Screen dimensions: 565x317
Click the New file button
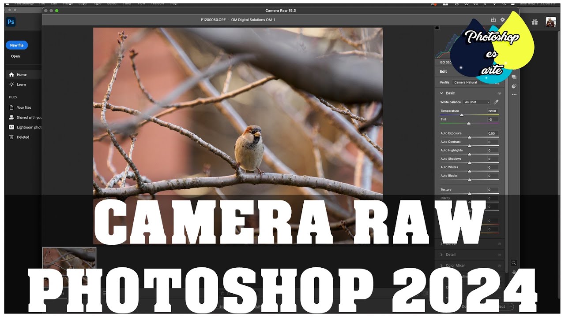click(17, 45)
